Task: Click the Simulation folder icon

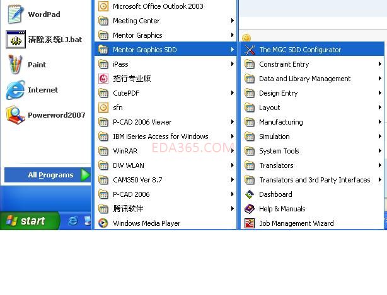Action: coord(250,136)
